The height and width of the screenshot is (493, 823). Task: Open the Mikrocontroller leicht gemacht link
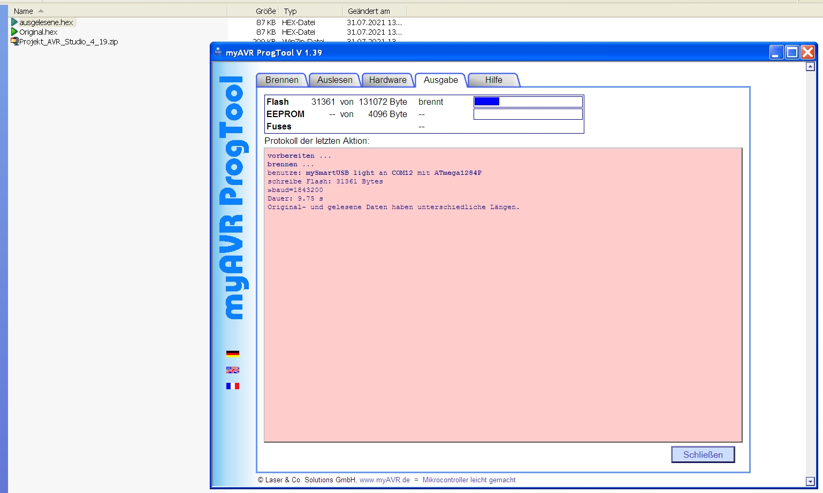[469, 480]
